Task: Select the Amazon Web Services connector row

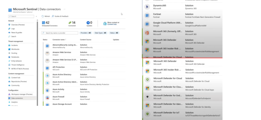Action: coord(84,53)
